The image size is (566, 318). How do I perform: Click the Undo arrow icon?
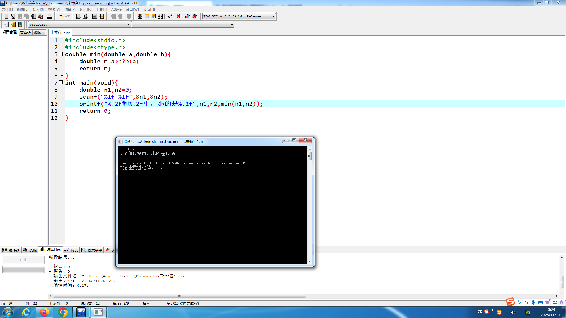point(61,16)
